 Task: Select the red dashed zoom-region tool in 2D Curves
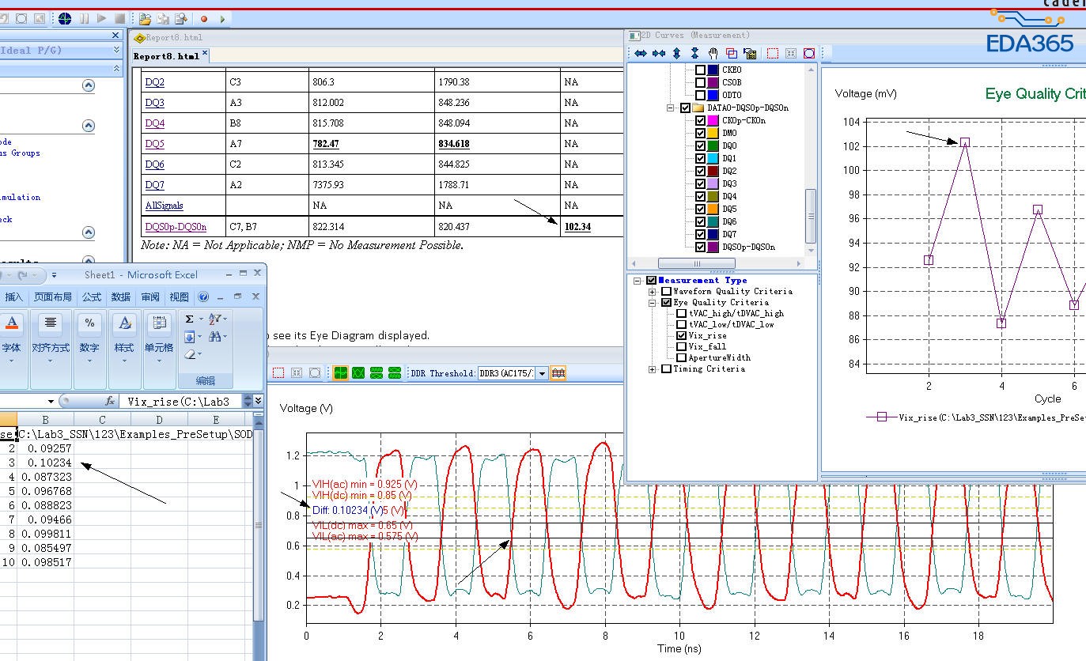773,53
